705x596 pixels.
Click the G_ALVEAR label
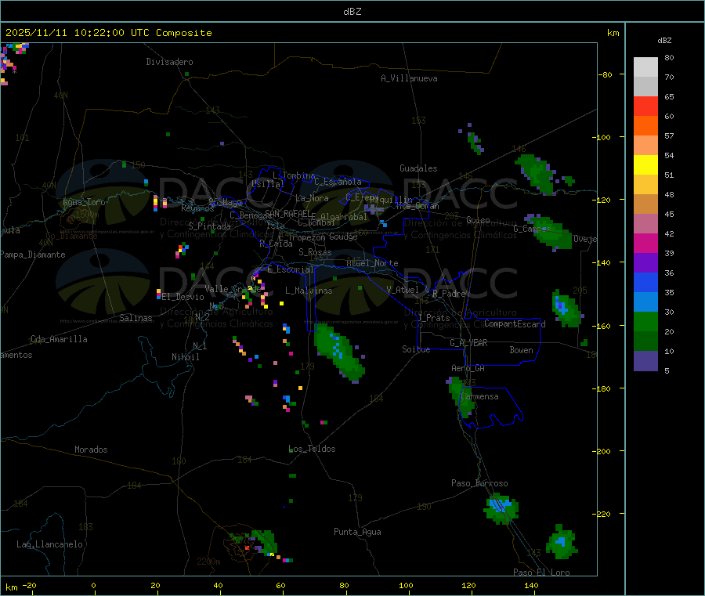pos(468,343)
